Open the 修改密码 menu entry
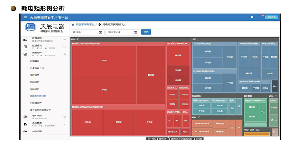This screenshot has width=304, height=142. point(37,131)
